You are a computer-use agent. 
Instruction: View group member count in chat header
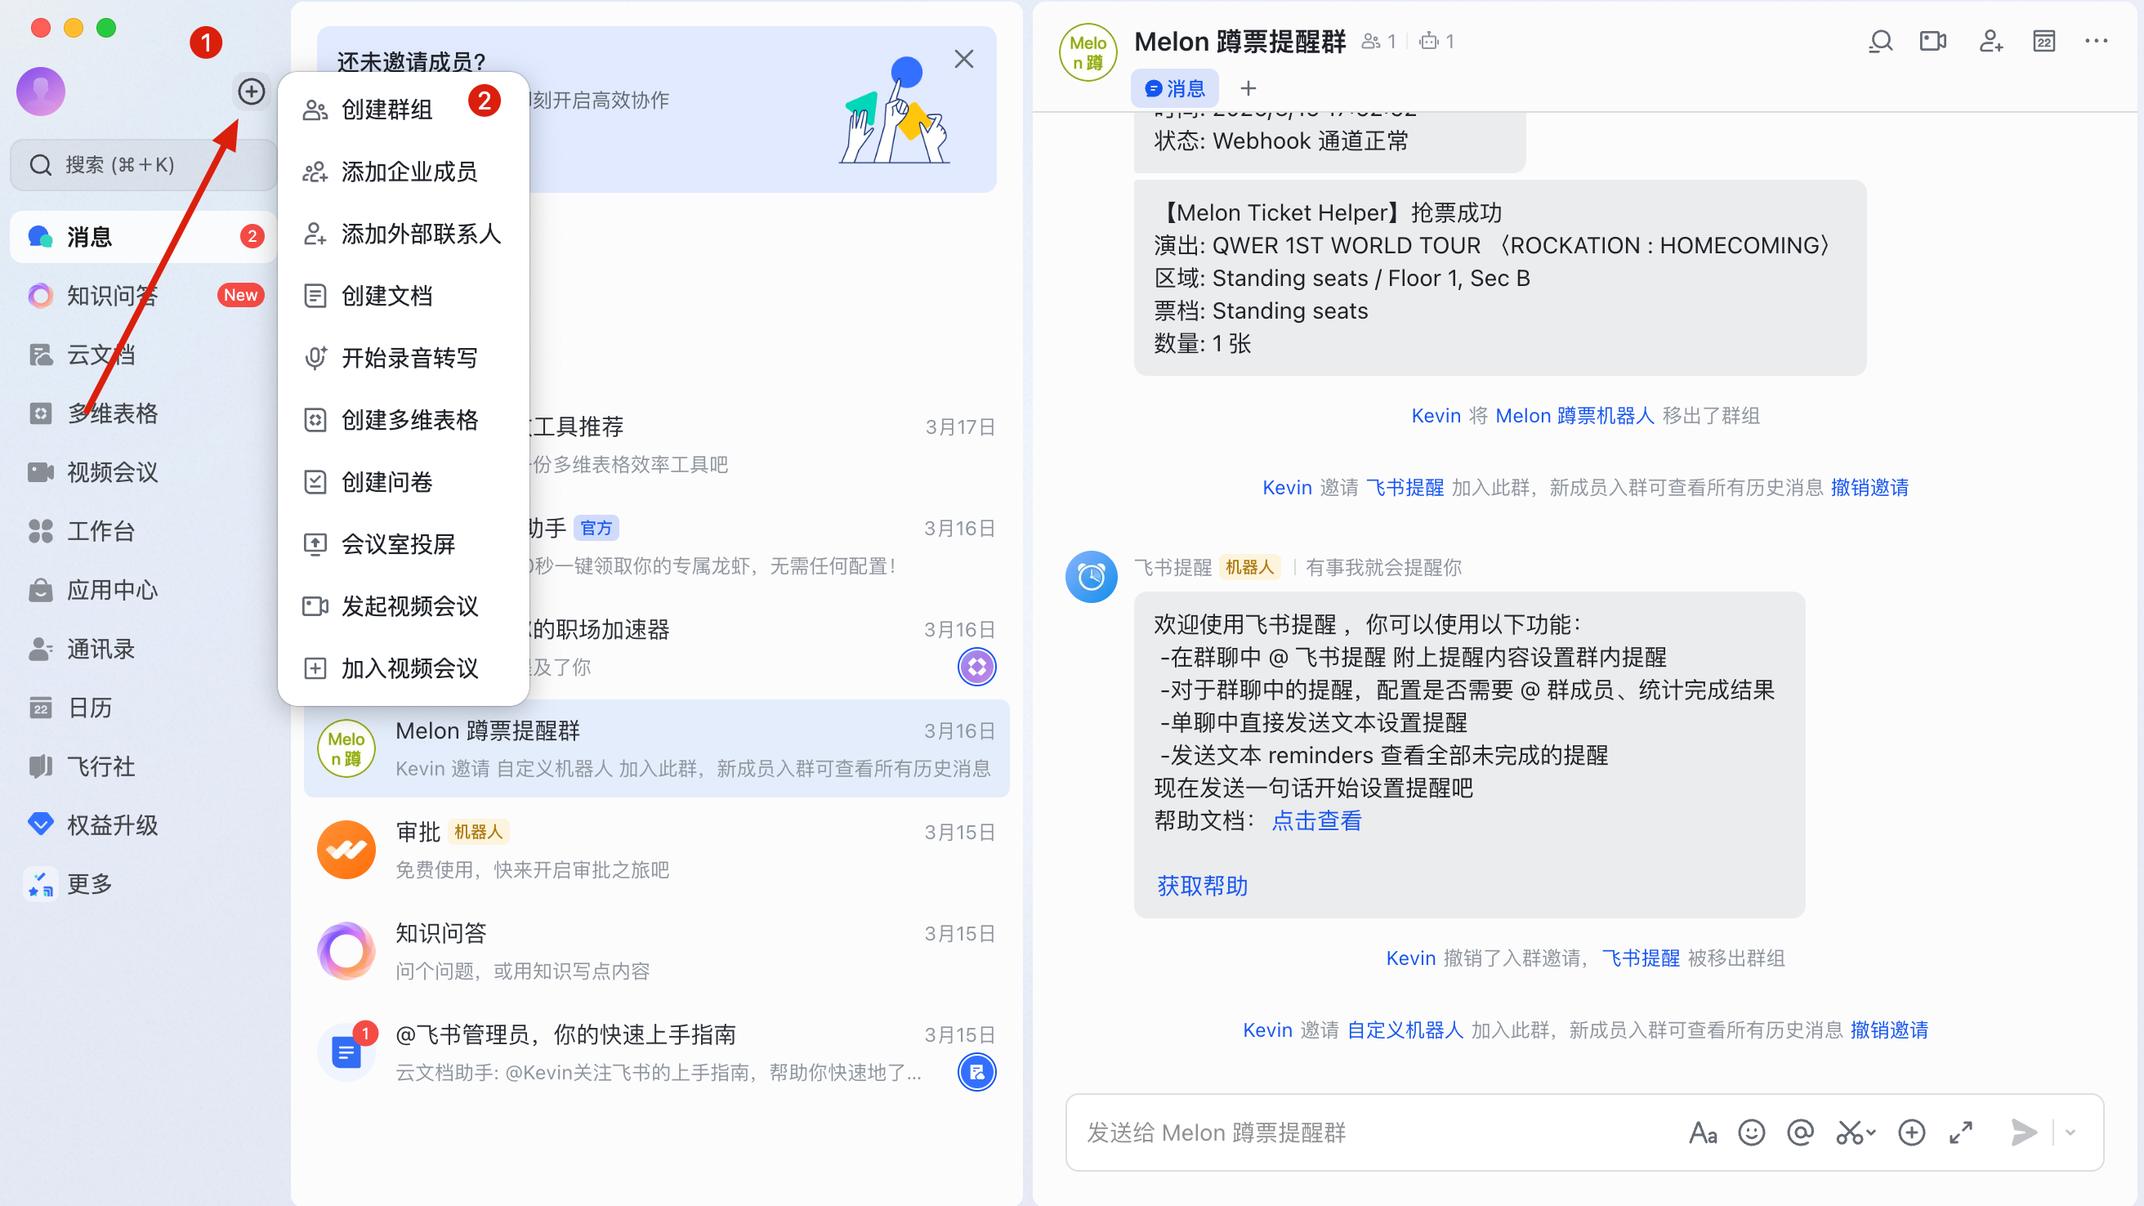coord(1378,42)
